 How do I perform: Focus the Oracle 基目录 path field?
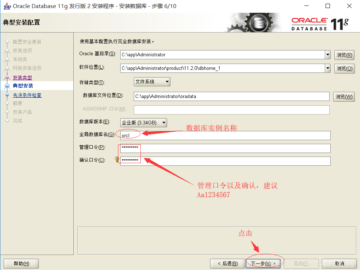coord(223,55)
